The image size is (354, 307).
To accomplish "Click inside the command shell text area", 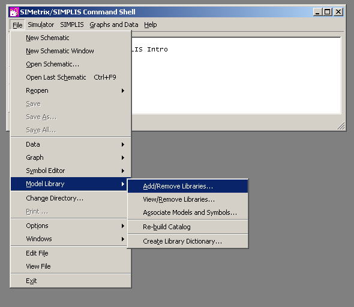I will [x=236, y=75].
